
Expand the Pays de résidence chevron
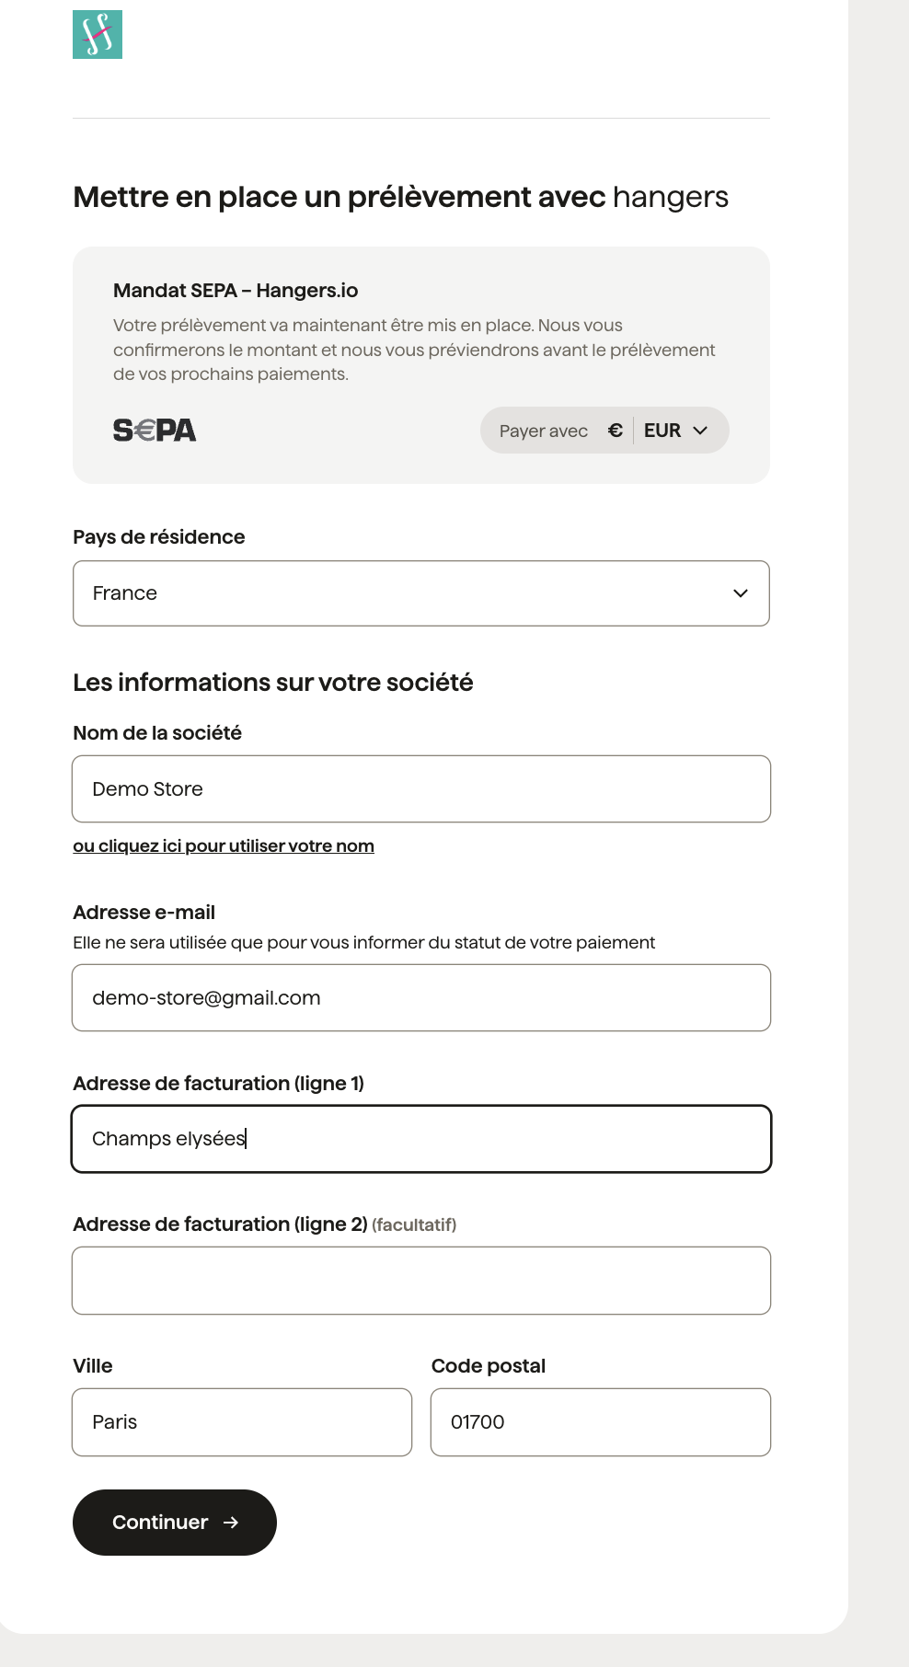(x=741, y=593)
